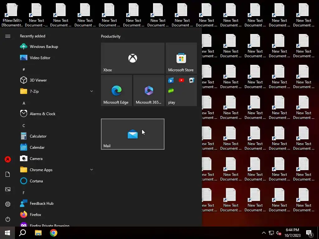Image resolution: width=319 pixels, height=239 pixels.
Task: Open Documents in Start sidebar
Action: point(8,174)
